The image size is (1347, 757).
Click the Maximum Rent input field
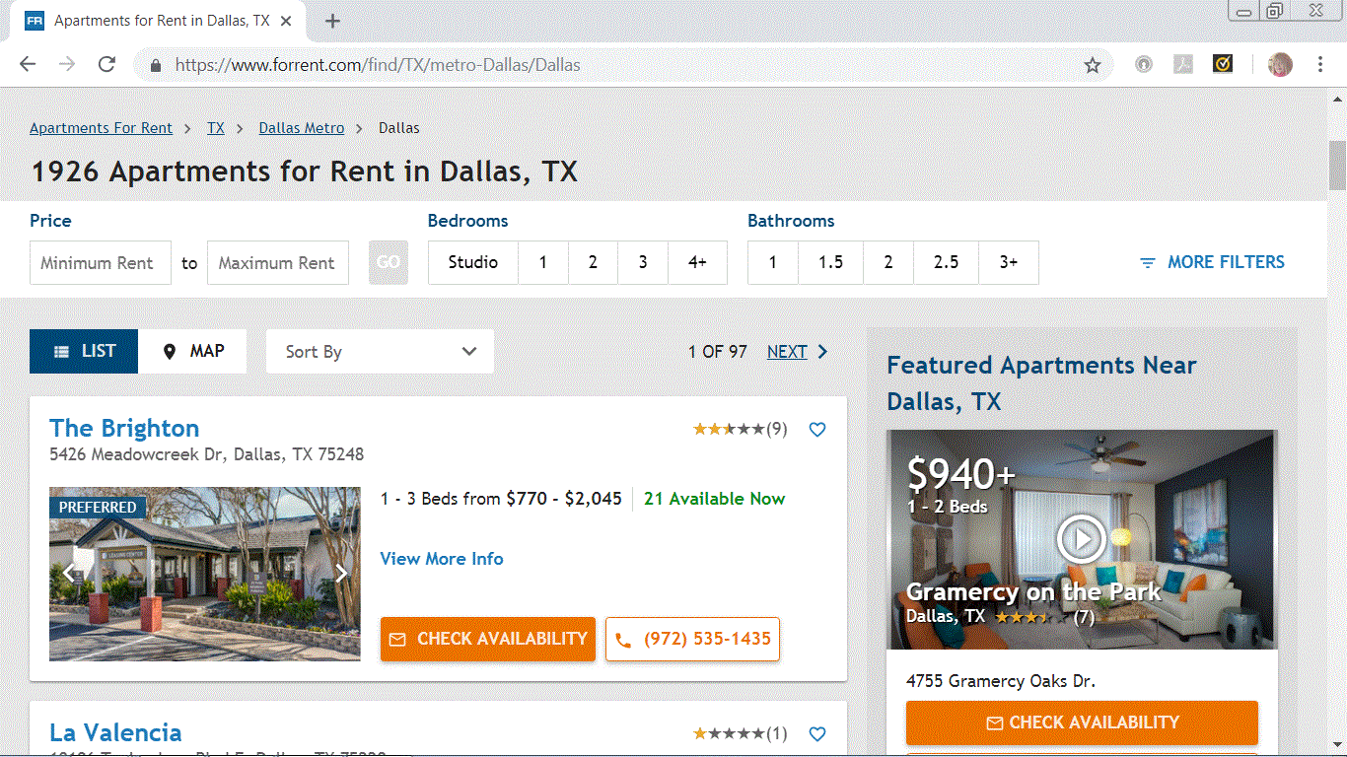point(278,263)
